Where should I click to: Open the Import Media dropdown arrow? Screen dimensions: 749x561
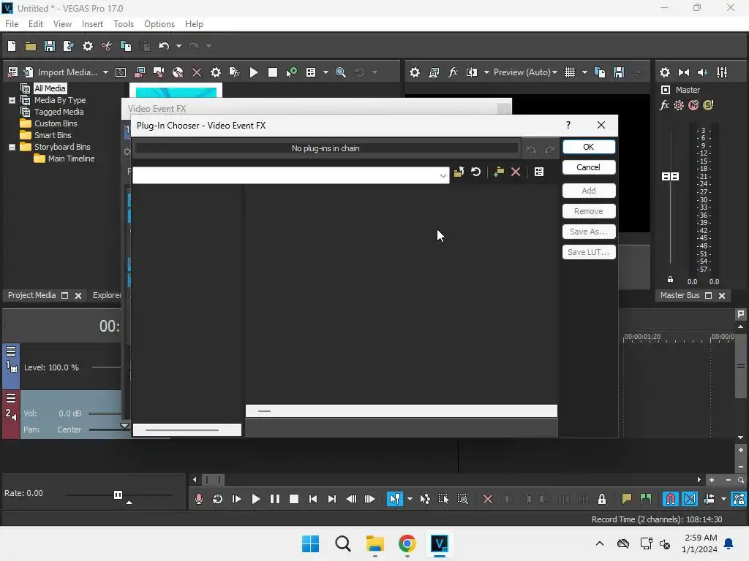tap(105, 72)
